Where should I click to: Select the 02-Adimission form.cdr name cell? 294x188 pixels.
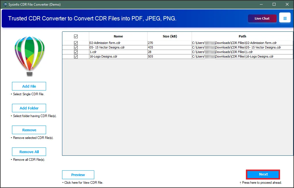pos(118,43)
